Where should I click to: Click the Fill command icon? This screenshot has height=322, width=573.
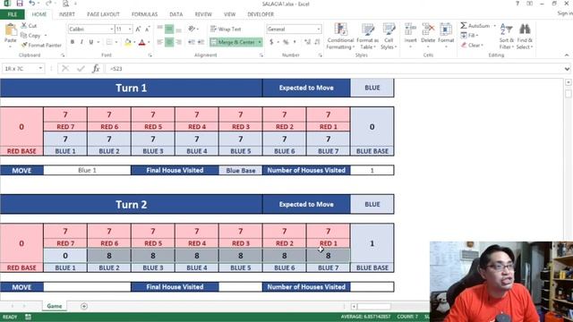[x=464, y=36]
